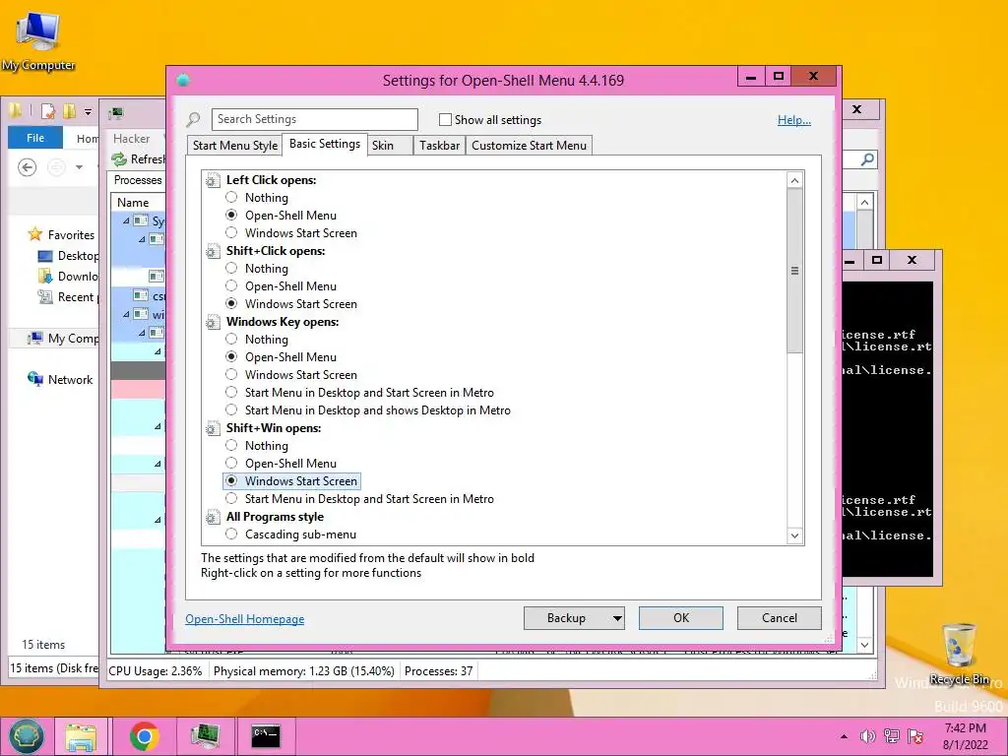The image size is (1008, 756).
Task: Switch to Start Menu Style tab
Action: click(234, 146)
